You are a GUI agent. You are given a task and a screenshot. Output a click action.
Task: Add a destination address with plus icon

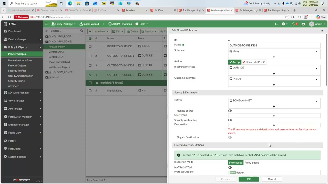(x=274, y=125)
